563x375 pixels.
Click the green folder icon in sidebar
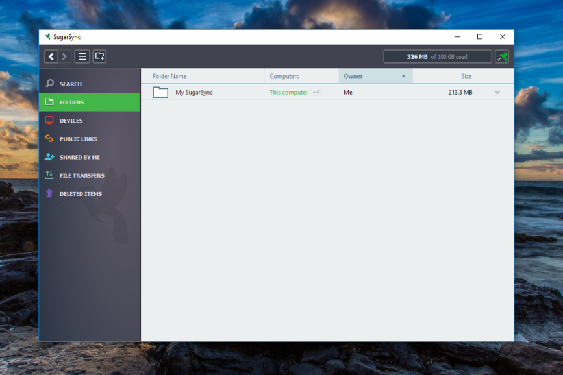click(49, 102)
